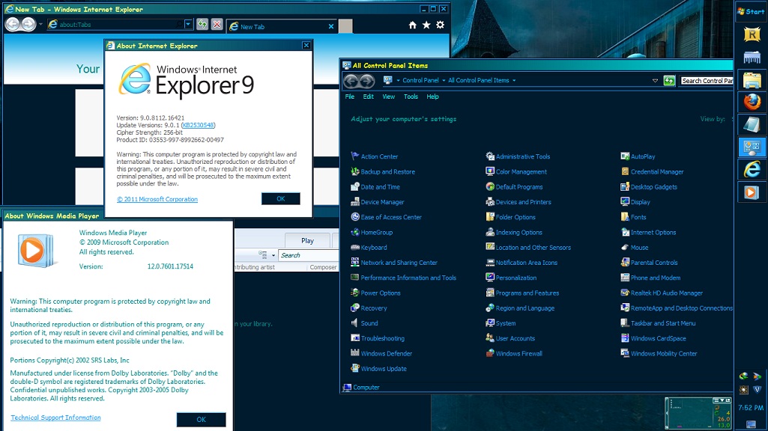Open Internet Explorer recent pages dropdown
This screenshot has height=431, width=768.
click(x=40, y=24)
